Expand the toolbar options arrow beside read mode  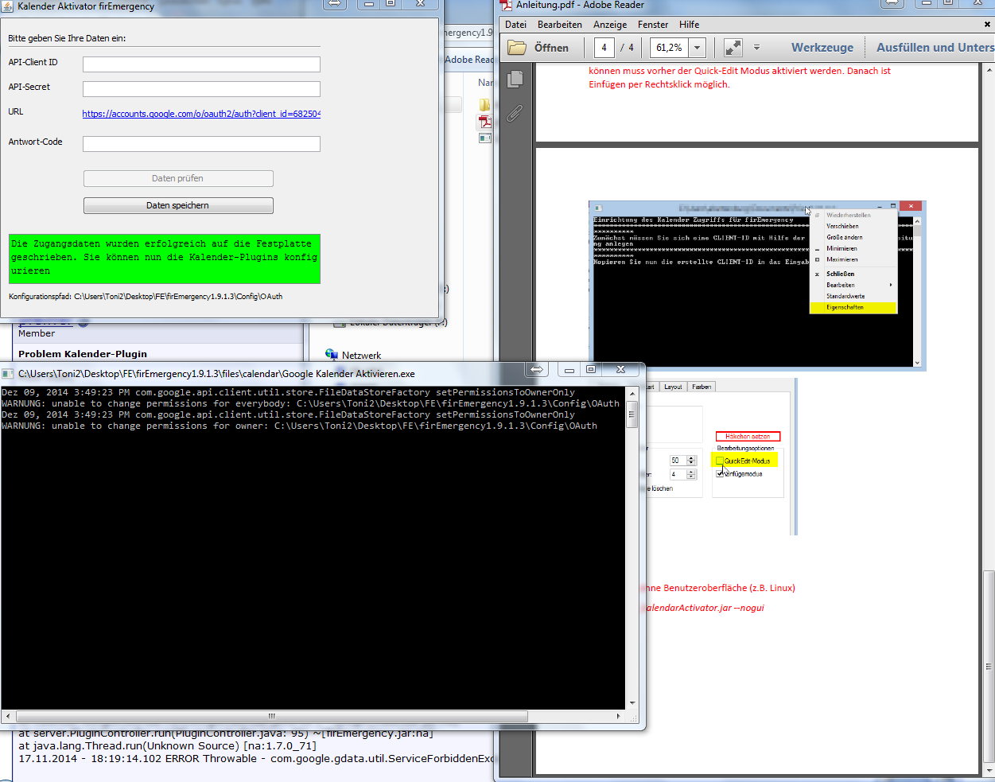[x=756, y=48]
